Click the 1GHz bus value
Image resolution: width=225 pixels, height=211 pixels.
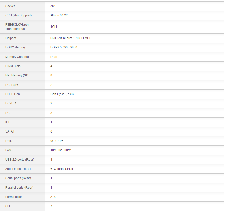click(54, 27)
